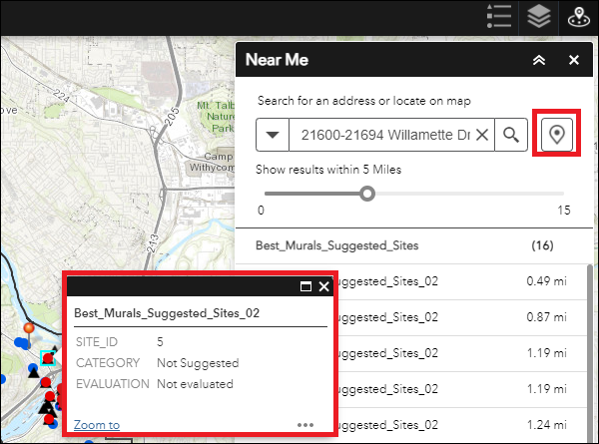The image size is (599, 444).
Task: Clear the Willamette Dr address text
Action: pyautogui.click(x=482, y=135)
